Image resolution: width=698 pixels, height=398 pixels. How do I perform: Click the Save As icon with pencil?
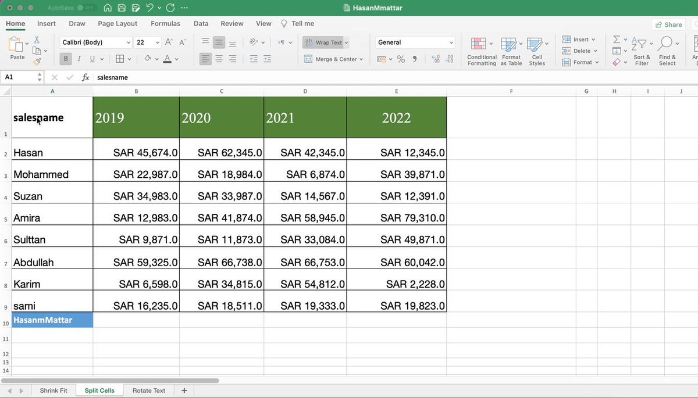coord(136,8)
